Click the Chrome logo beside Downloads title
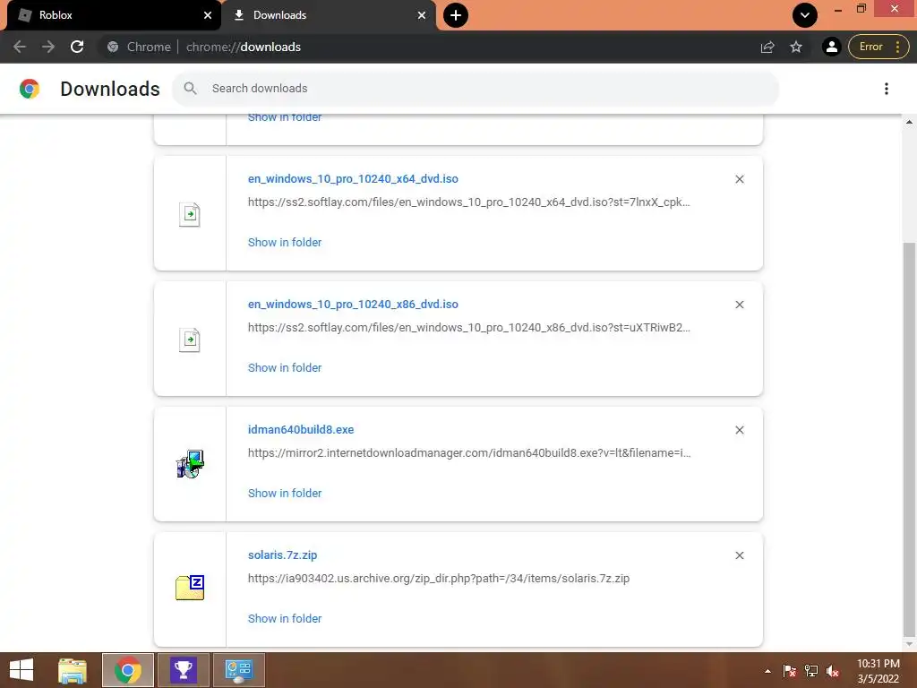The height and width of the screenshot is (688, 917). [30, 89]
